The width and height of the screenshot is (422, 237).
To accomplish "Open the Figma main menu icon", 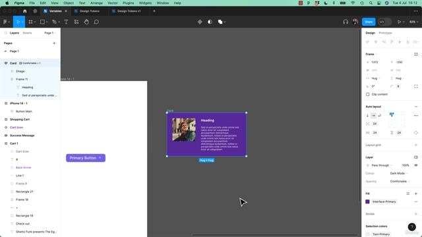I will (x=5, y=22).
